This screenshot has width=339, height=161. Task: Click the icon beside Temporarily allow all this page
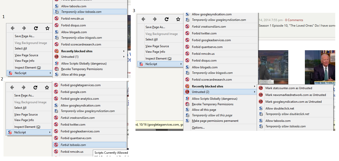[187, 115]
